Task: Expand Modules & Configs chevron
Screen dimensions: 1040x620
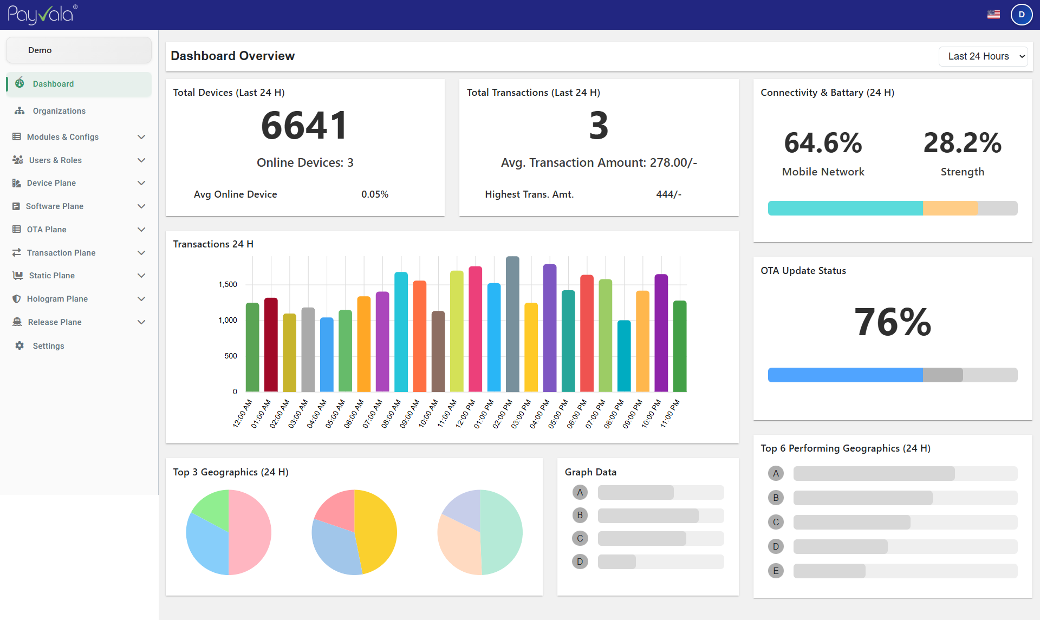Action: tap(141, 137)
